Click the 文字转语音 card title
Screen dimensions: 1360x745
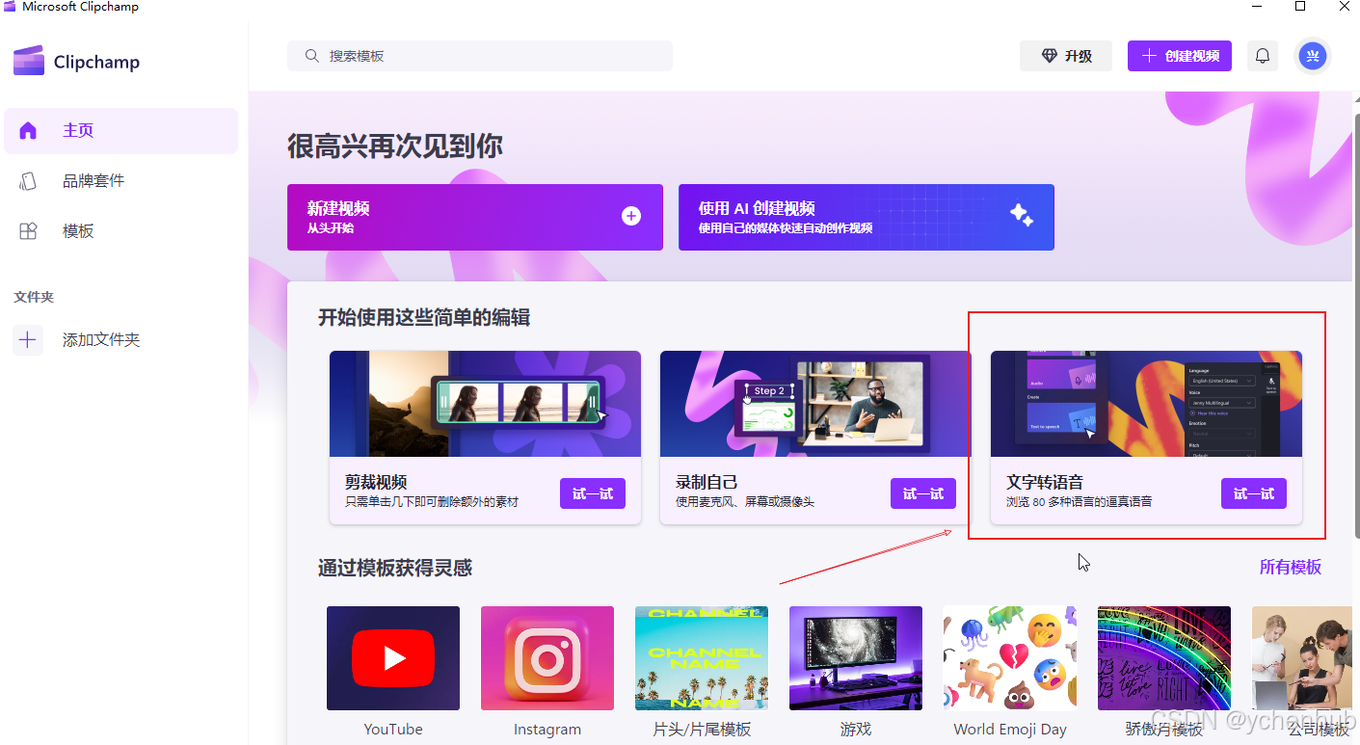(1045, 482)
